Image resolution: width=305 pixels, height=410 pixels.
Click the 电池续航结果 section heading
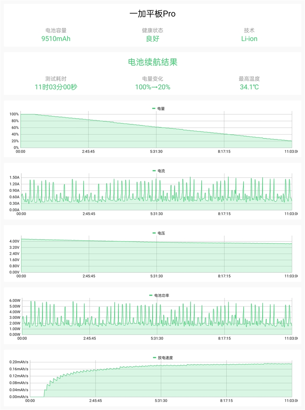[x=152, y=62]
